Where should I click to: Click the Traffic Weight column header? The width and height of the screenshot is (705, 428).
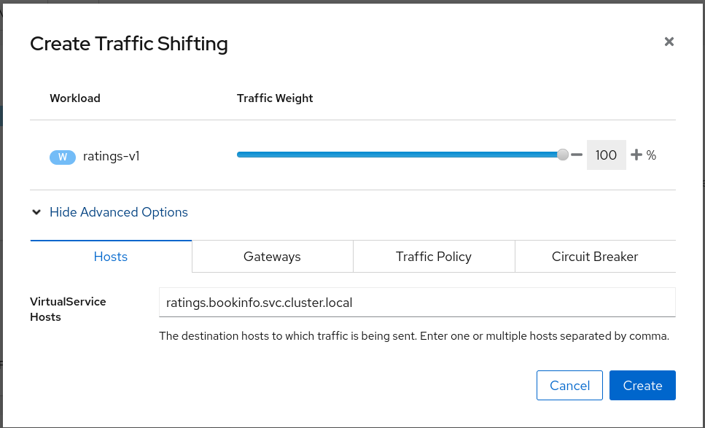pos(275,98)
